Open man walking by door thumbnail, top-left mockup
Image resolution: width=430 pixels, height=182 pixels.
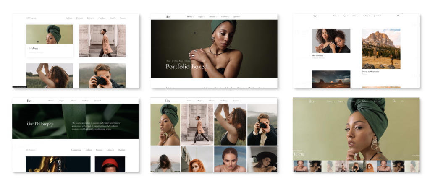[x=102, y=41]
